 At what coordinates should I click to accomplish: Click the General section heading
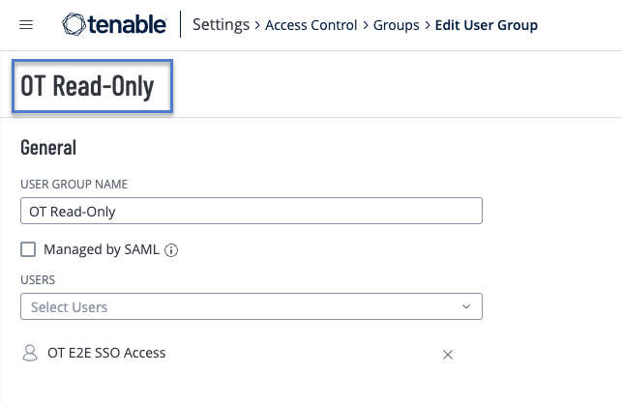[48, 148]
